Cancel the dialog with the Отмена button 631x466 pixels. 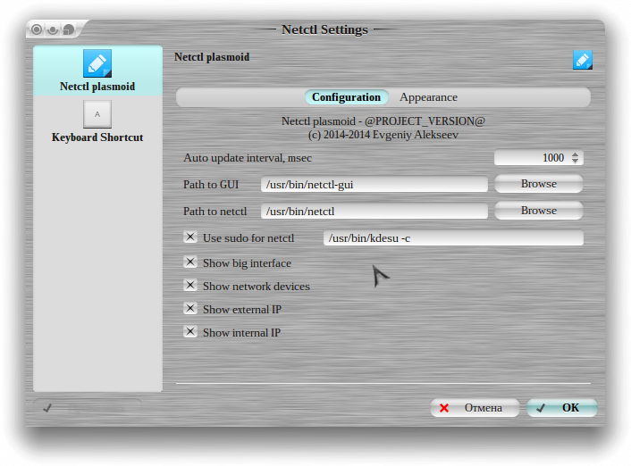pyautogui.click(x=474, y=408)
